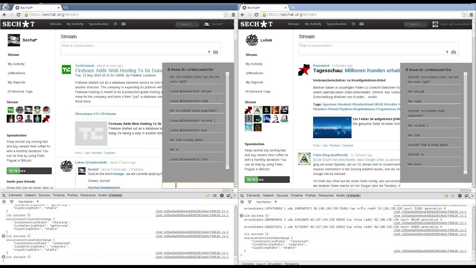Click SECHAT logo in left window
476x268 pixels.
(19, 24)
